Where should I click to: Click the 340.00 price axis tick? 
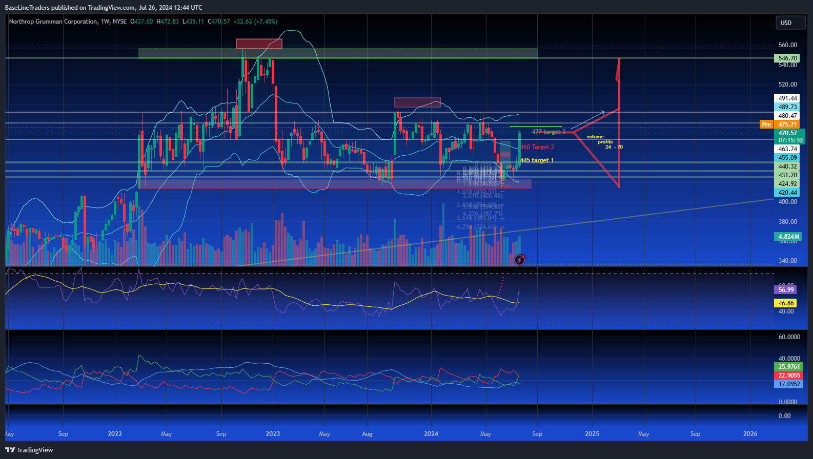click(787, 261)
